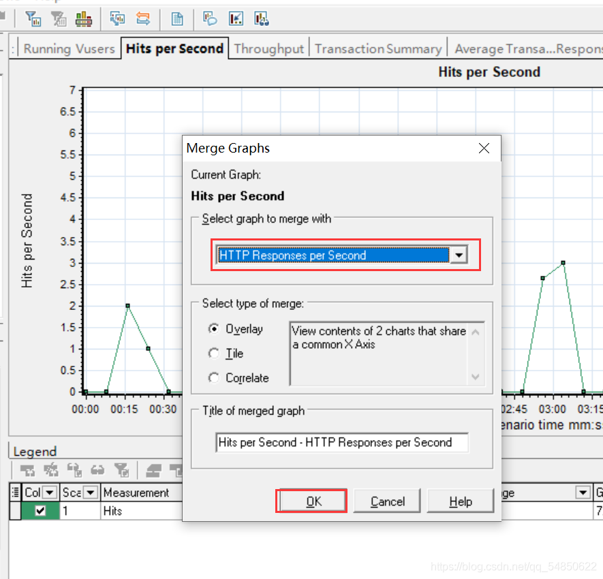Open the dropdown arrow on the right legend column
The height and width of the screenshot is (579, 603).
point(583,492)
